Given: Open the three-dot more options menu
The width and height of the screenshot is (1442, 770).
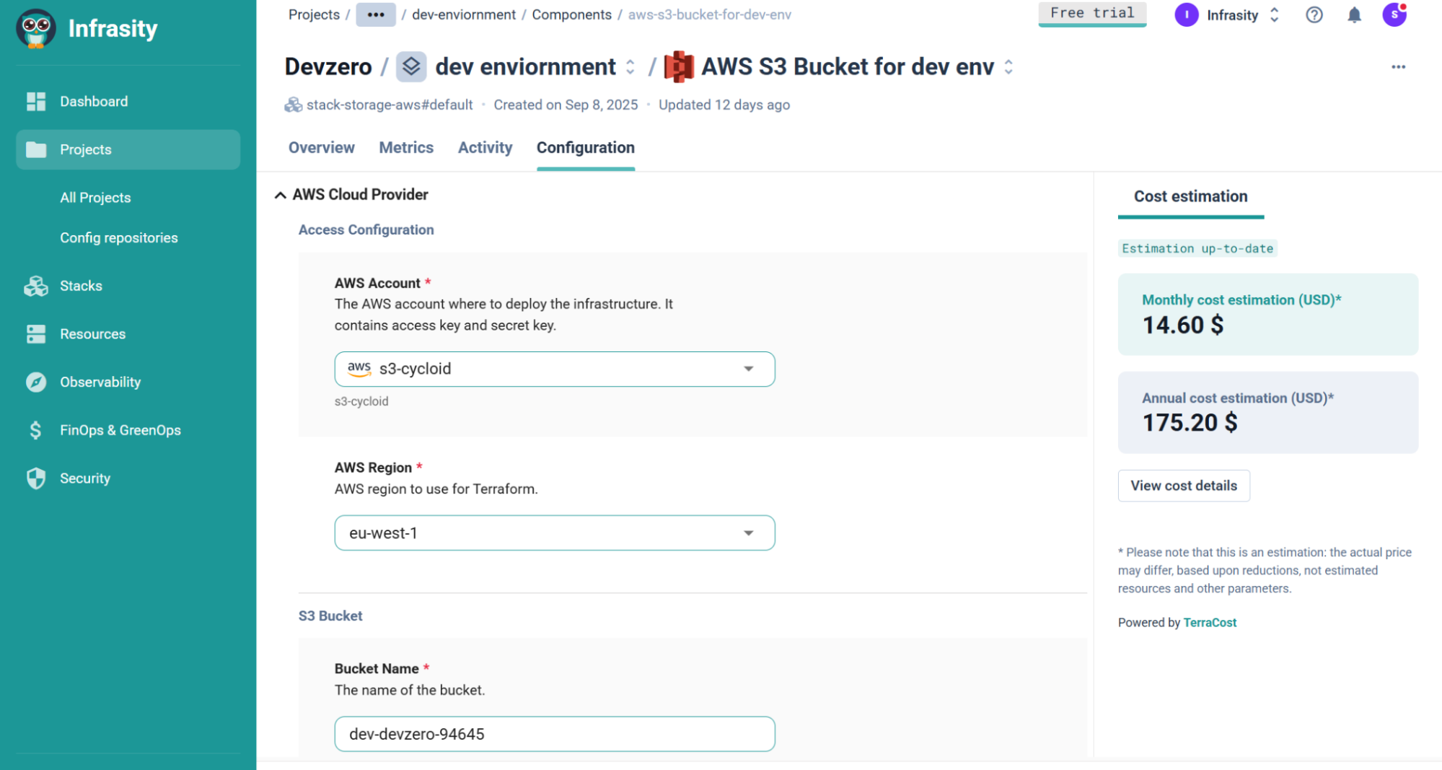Looking at the screenshot, I should coord(1398,67).
